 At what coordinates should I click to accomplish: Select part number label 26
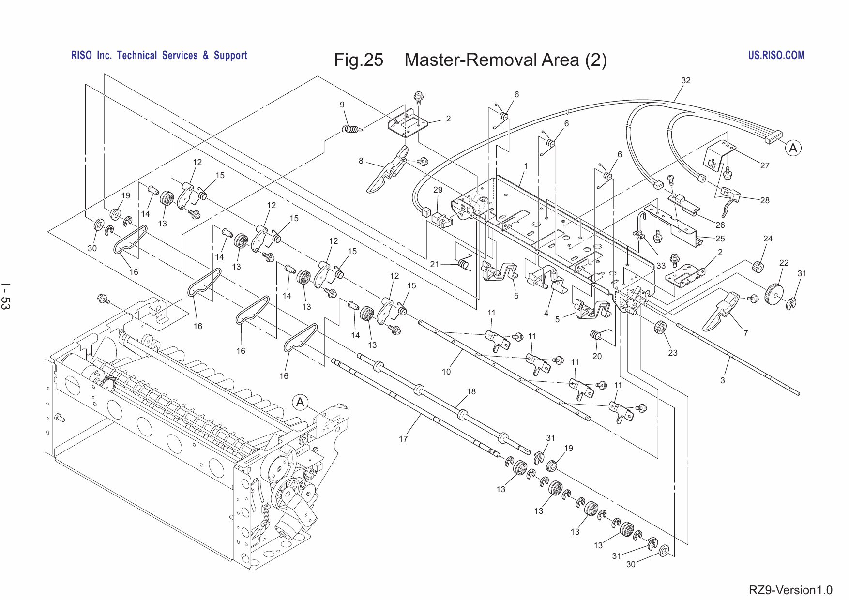720,225
